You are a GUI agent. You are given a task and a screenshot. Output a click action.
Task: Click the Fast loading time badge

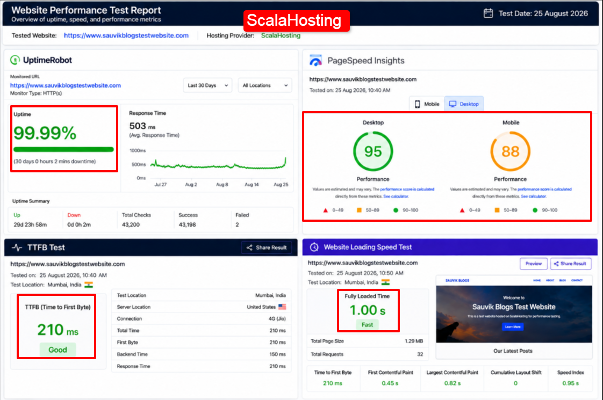(367, 325)
